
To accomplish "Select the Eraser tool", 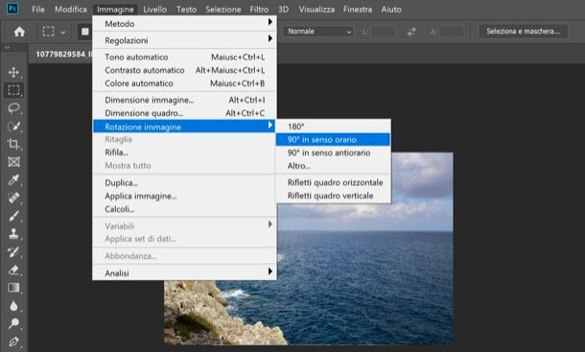I will [13, 270].
